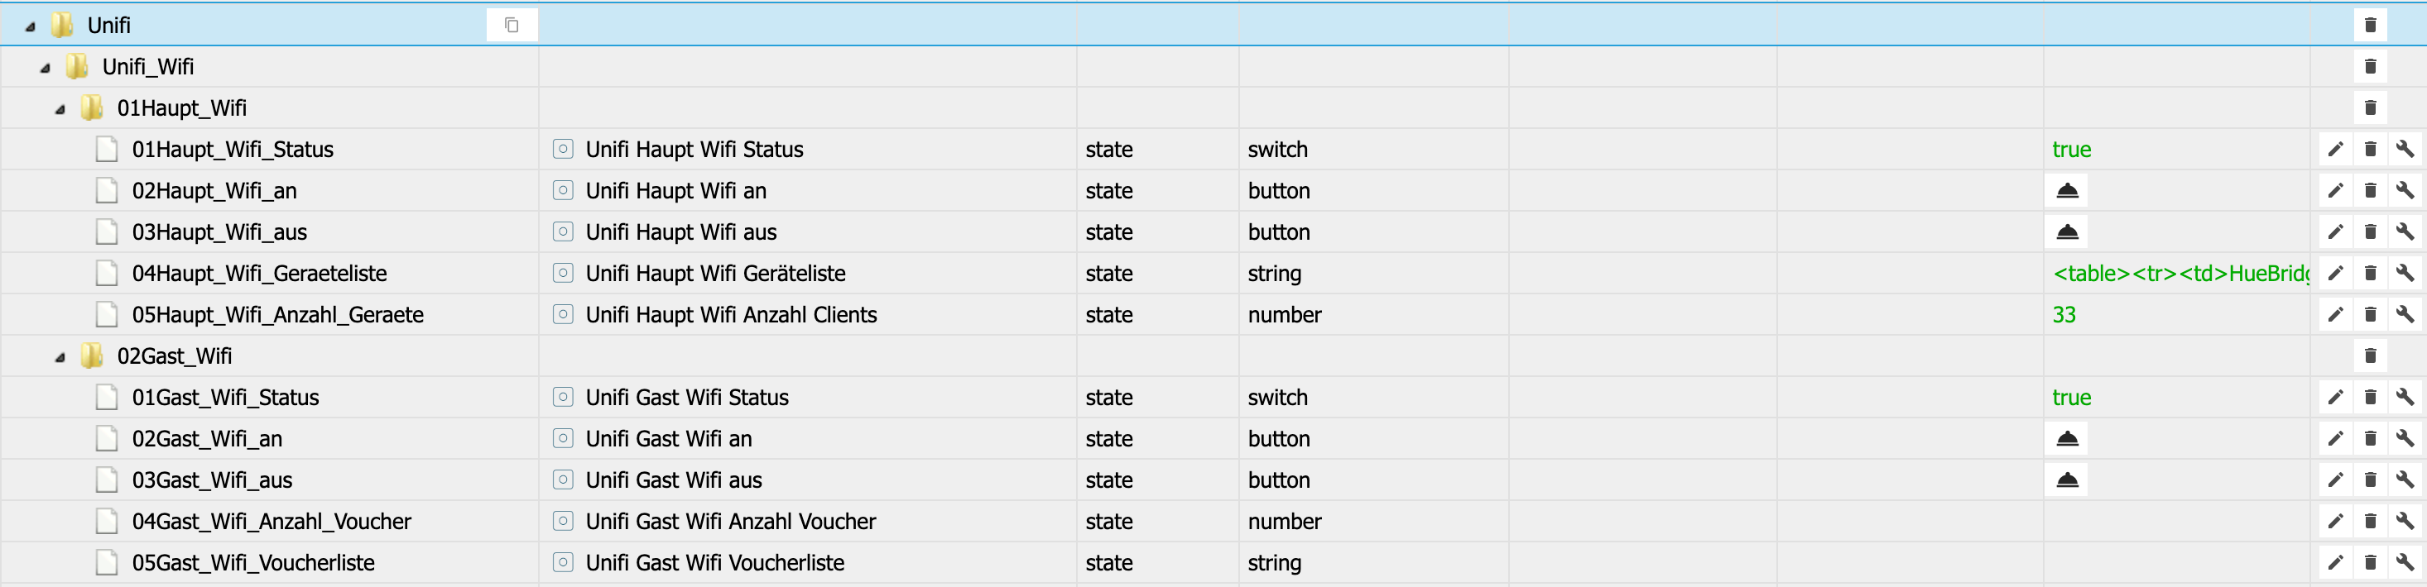Select the 01Haupt_Wifi_Status tree entry
The width and height of the screenshot is (2427, 587).
pos(233,150)
